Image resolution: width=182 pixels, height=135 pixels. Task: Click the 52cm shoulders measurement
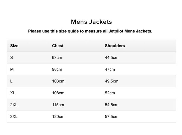pyautogui.click(x=110, y=93)
